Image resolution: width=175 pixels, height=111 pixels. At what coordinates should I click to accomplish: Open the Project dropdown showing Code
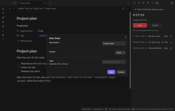click(x=120, y=53)
